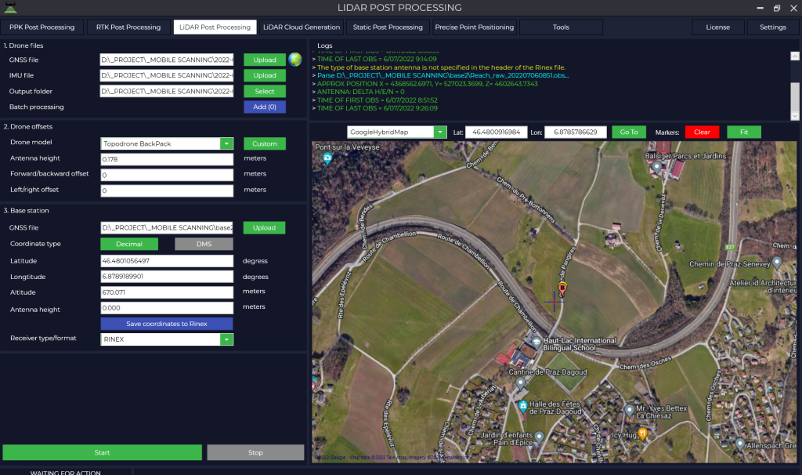Click the log line 'Parse D:\_PROJECT\_MOBILE SCANNING\base2'
This screenshot has width=802, height=475.
(x=443, y=75)
